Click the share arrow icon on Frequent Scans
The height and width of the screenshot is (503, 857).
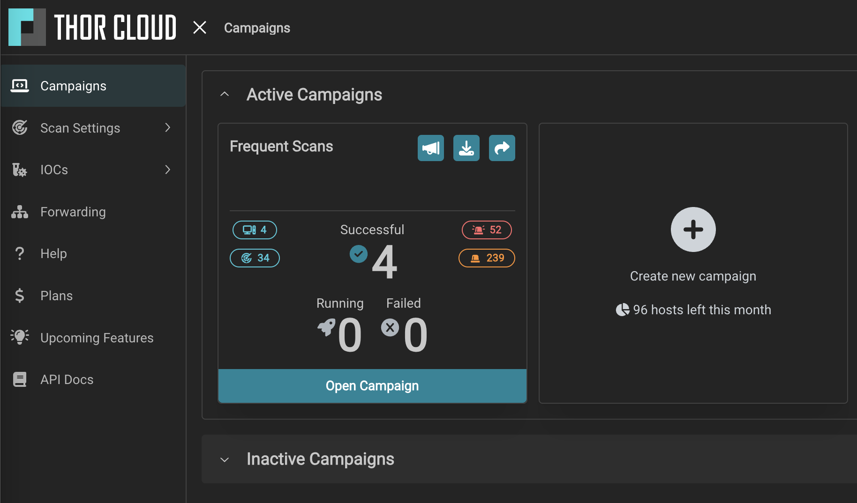click(502, 148)
